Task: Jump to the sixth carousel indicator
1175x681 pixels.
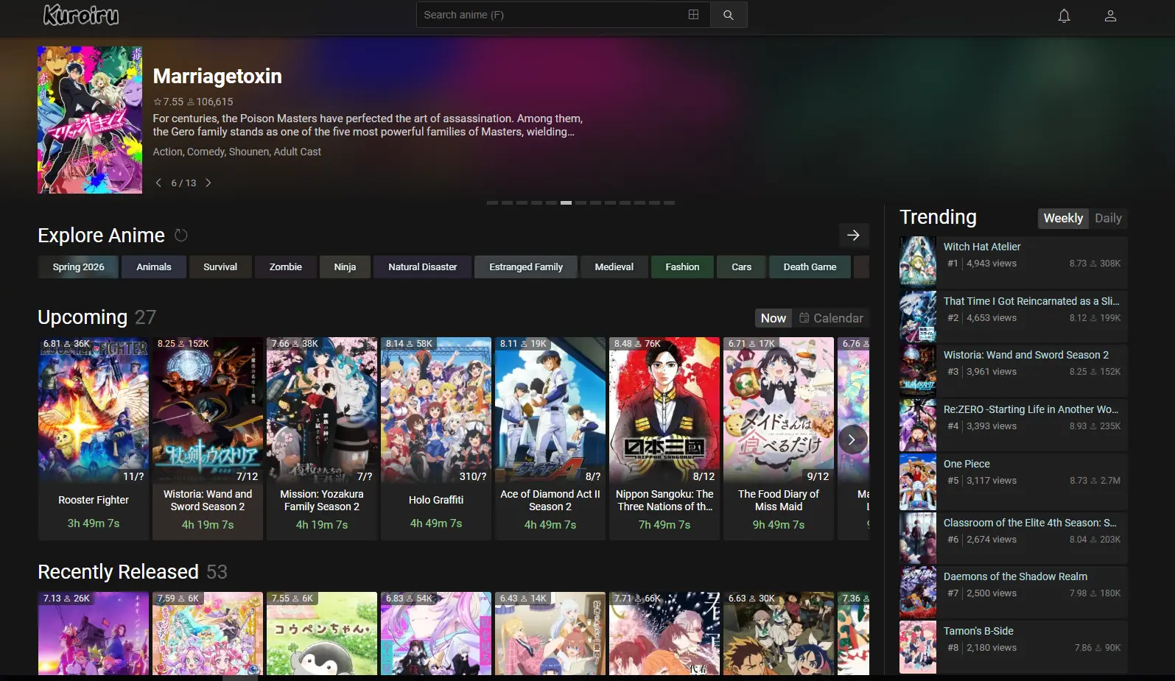Action: pos(566,202)
